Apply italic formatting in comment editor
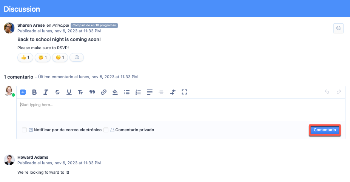The width and height of the screenshot is (350, 182). [x=46, y=92]
